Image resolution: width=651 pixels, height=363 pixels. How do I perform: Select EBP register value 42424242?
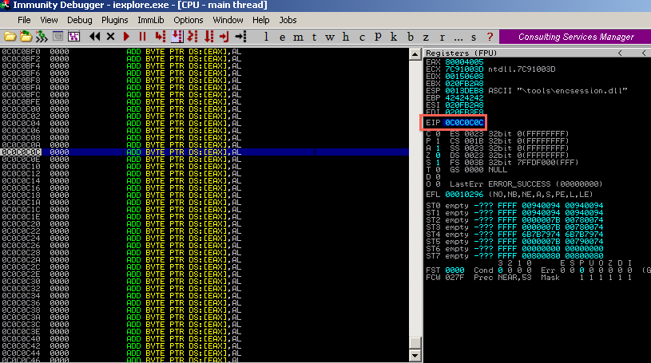[x=464, y=98]
